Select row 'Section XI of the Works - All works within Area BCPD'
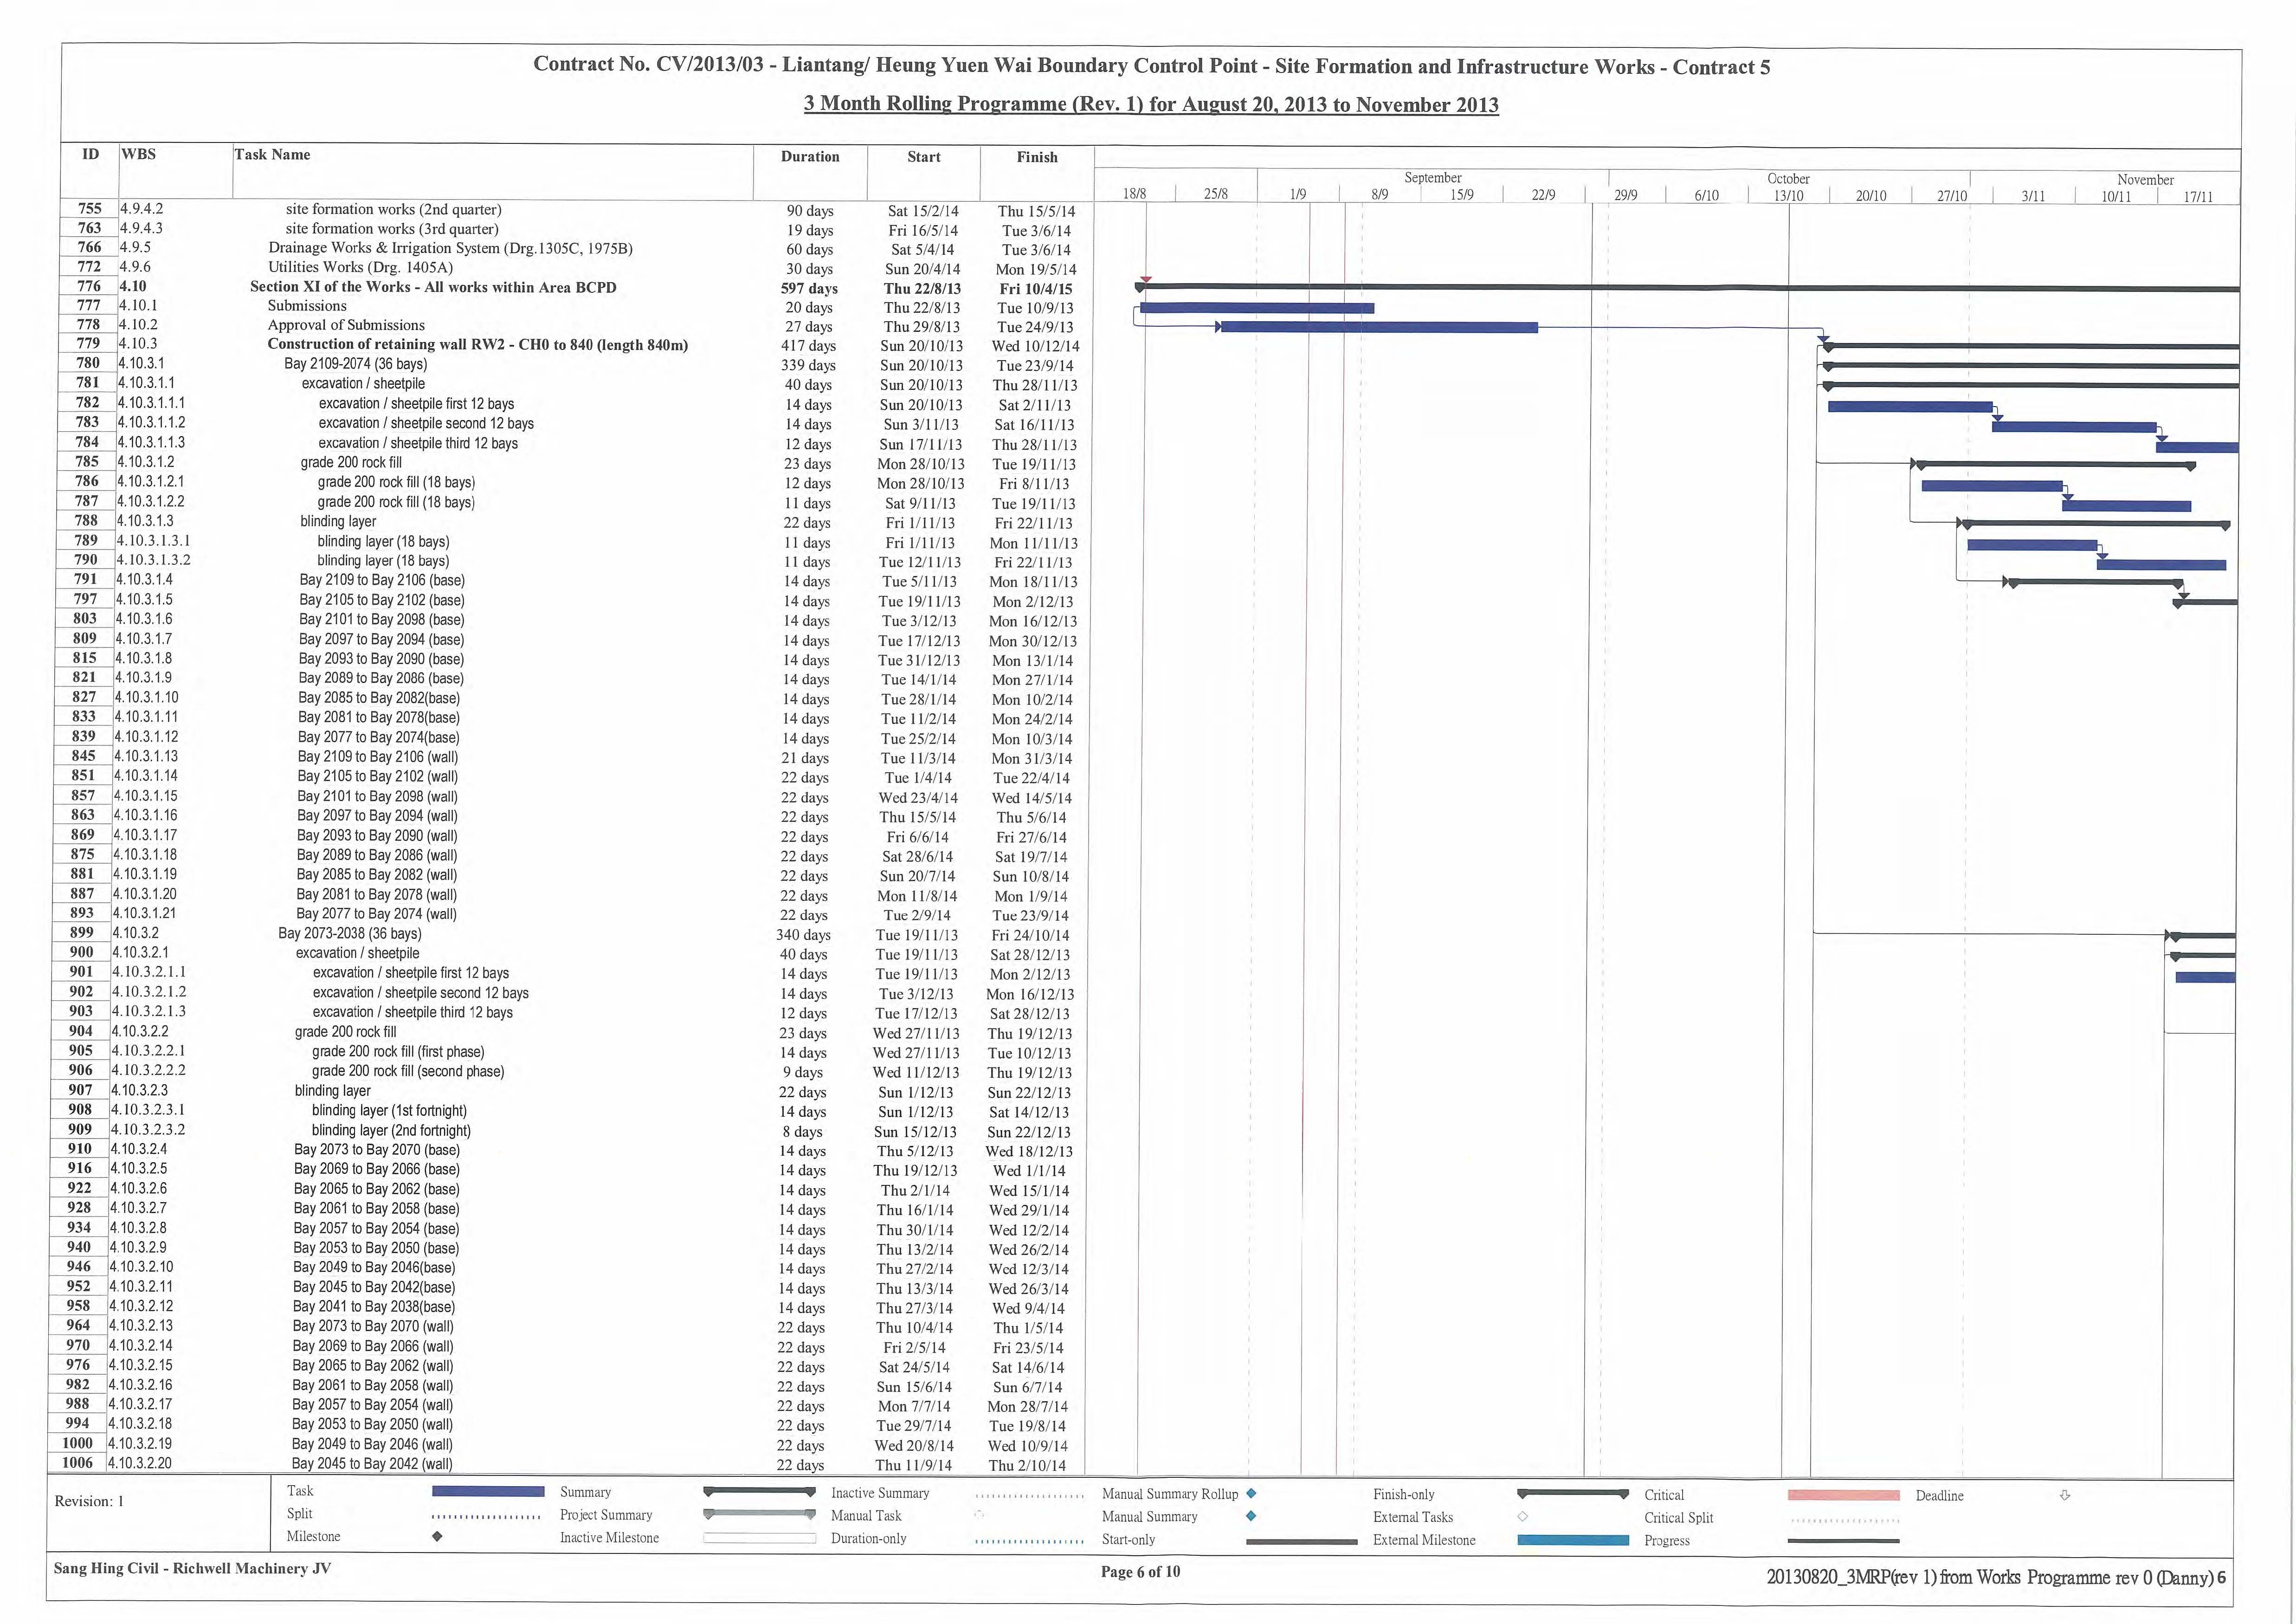 [x=433, y=287]
